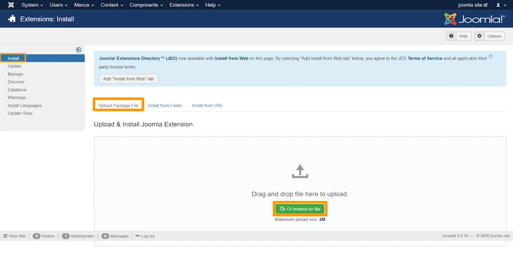Go to Update in the sidebar
The image size is (513, 263).
15,66
